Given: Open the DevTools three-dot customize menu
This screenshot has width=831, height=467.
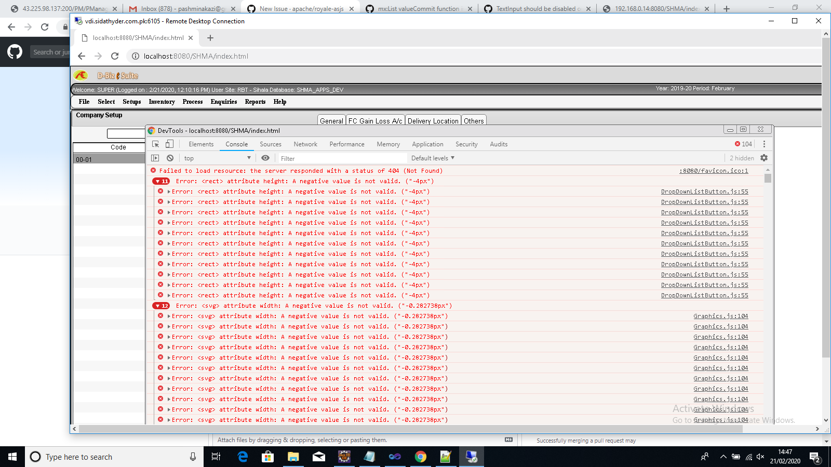Looking at the screenshot, I should pyautogui.click(x=764, y=144).
